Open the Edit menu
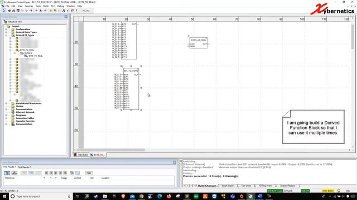Image resolution: width=357 pixels, height=200 pixels. tap(13, 6)
